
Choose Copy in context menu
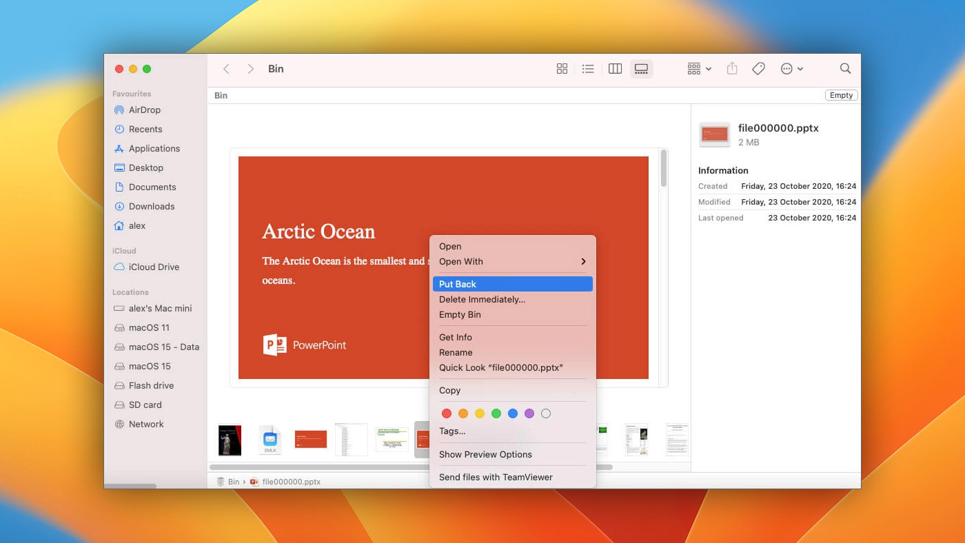click(x=512, y=391)
